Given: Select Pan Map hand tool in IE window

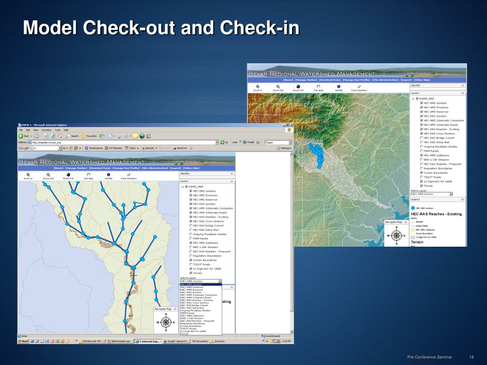Looking at the screenshot, I should (x=88, y=175).
